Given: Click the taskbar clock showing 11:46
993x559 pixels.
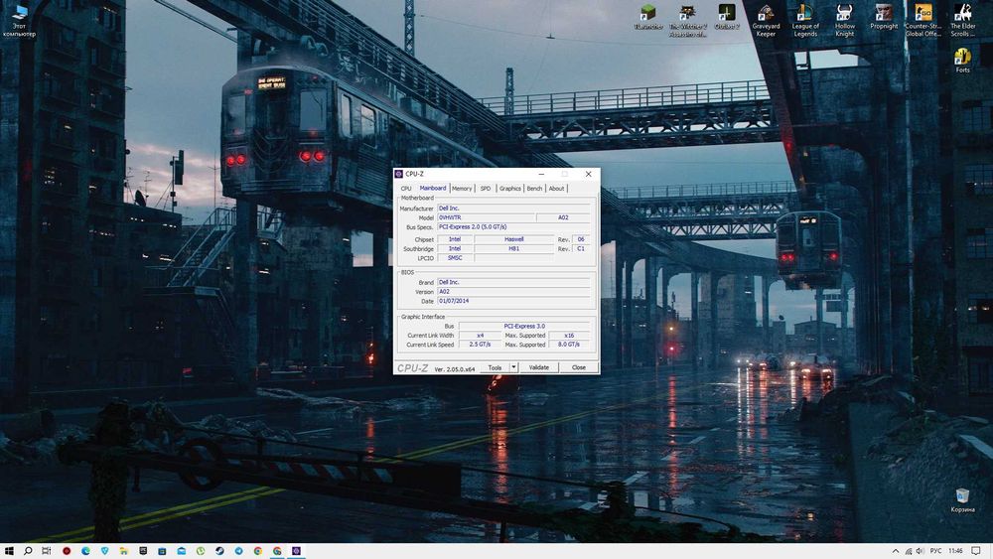Looking at the screenshot, I should pyautogui.click(x=955, y=551).
